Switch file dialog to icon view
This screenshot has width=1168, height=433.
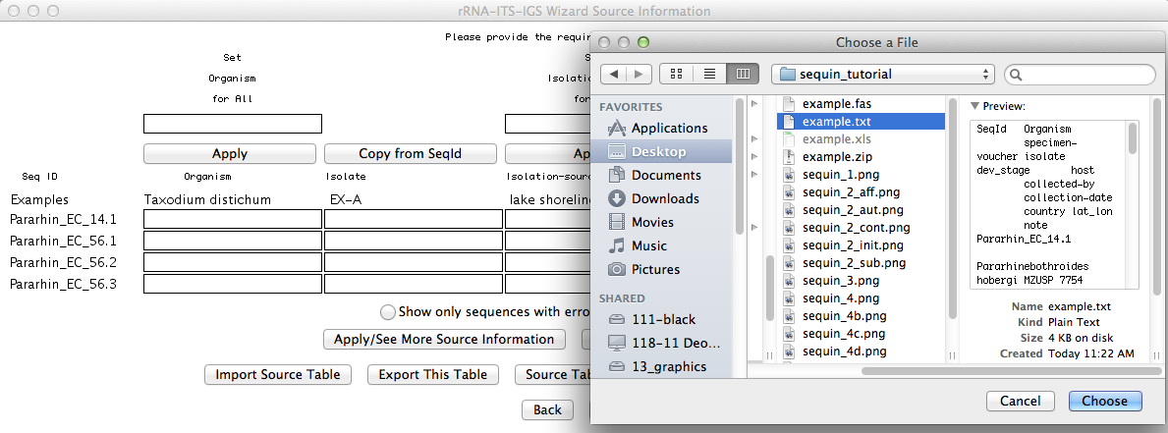pos(677,74)
